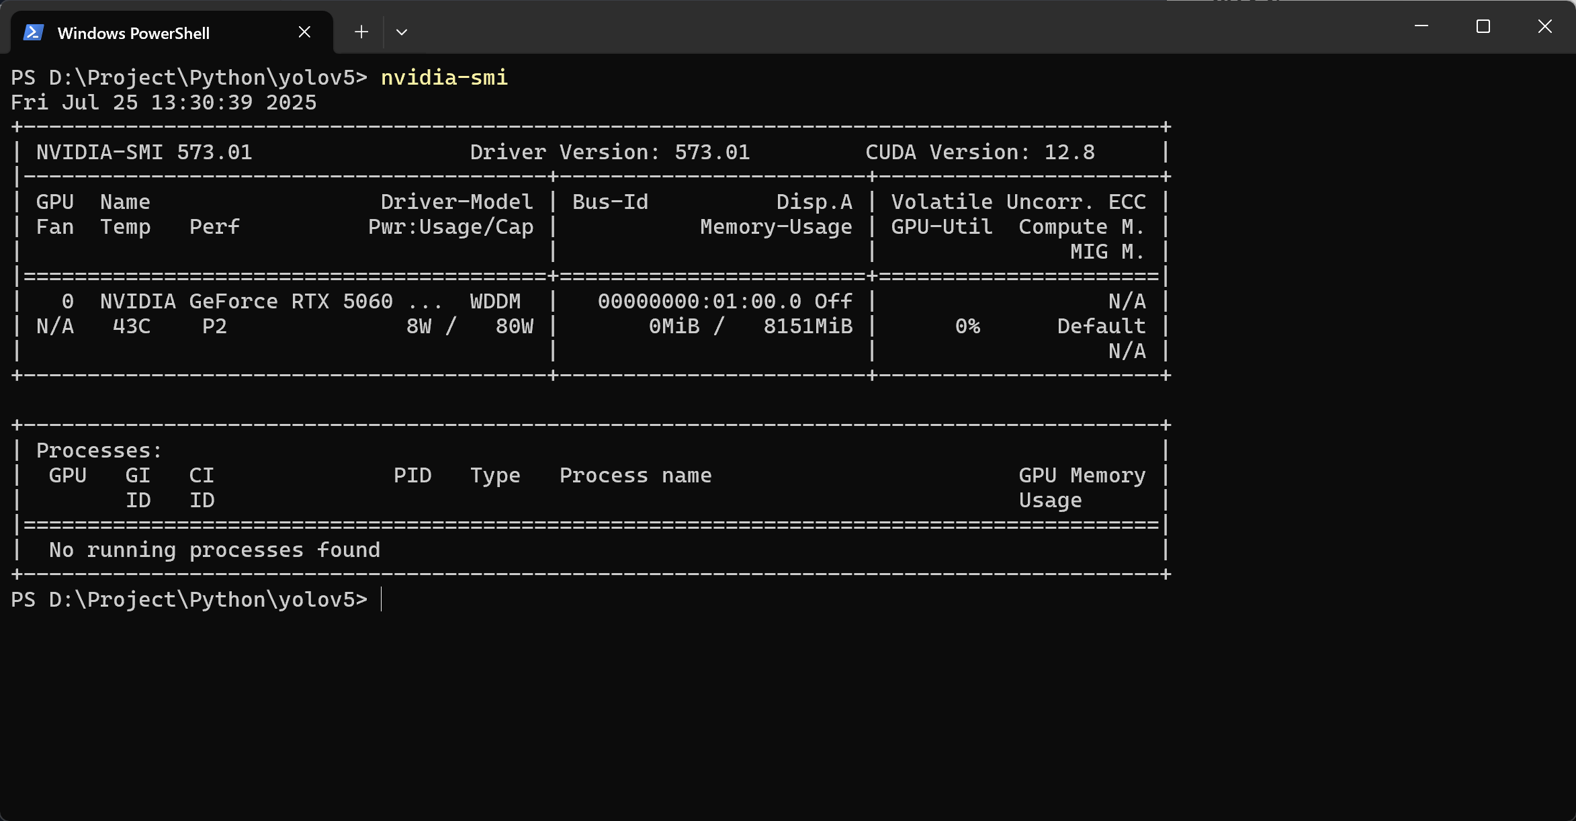Click the "Memory-Usage" header
The image size is (1576, 821).
(x=776, y=227)
